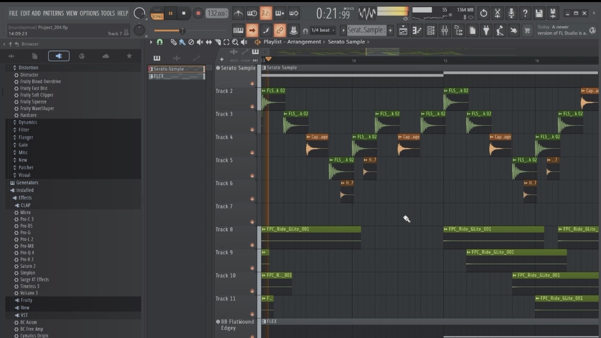Click the browser plugin database tab icon
Screen dimensions: 601x338
point(59,56)
